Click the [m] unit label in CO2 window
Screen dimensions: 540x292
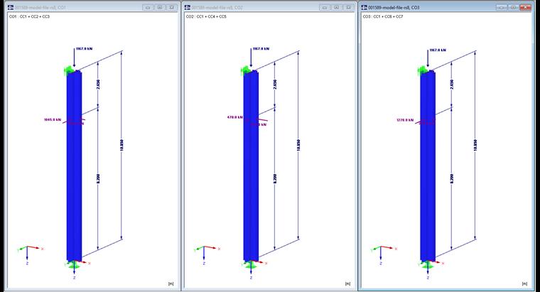tap(348, 283)
